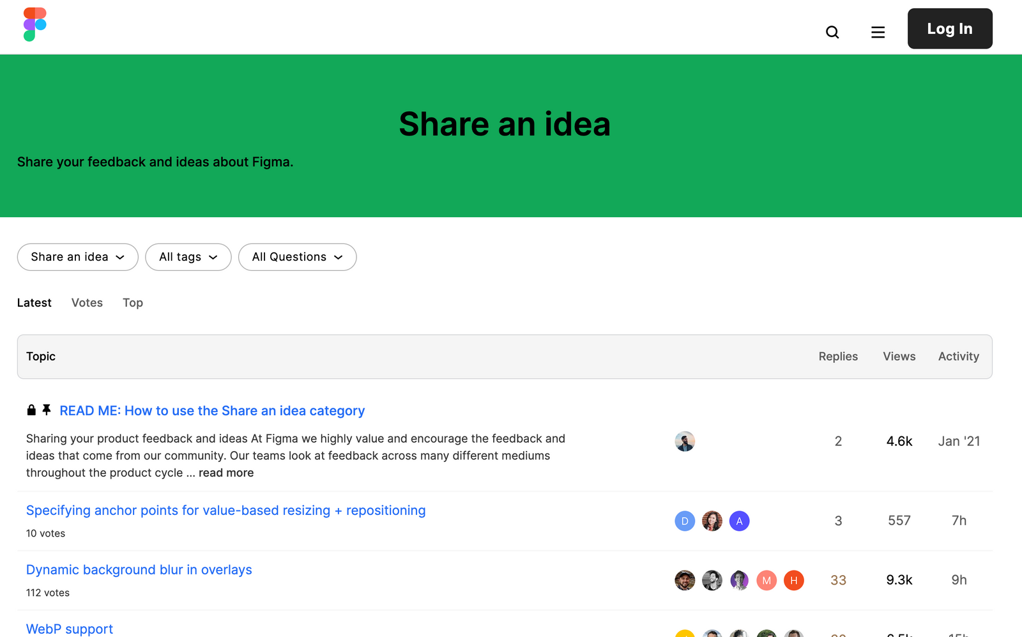1022x637 pixels.
Task: Open the WebP support topic
Action: pyautogui.click(x=69, y=628)
